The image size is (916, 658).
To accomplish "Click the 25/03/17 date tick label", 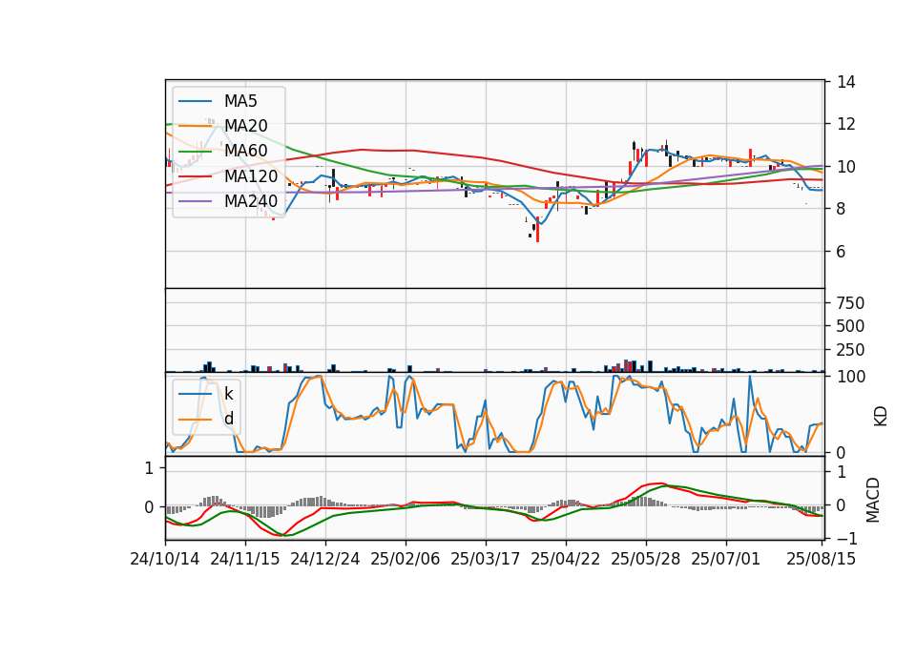I will pyautogui.click(x=485, y=559).
